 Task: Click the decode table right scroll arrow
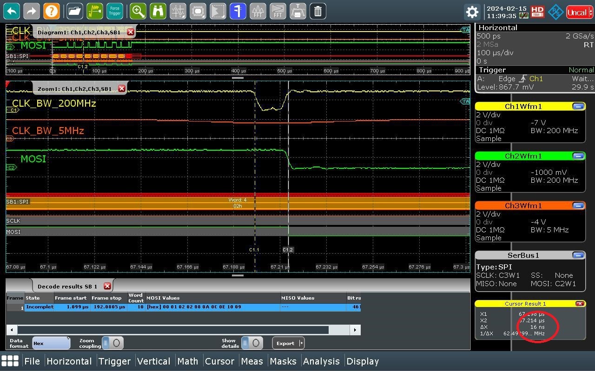click(355, 330)
